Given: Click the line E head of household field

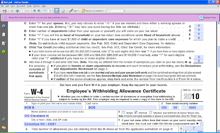Looking at the screenshot, I should [x=199, y=34].
